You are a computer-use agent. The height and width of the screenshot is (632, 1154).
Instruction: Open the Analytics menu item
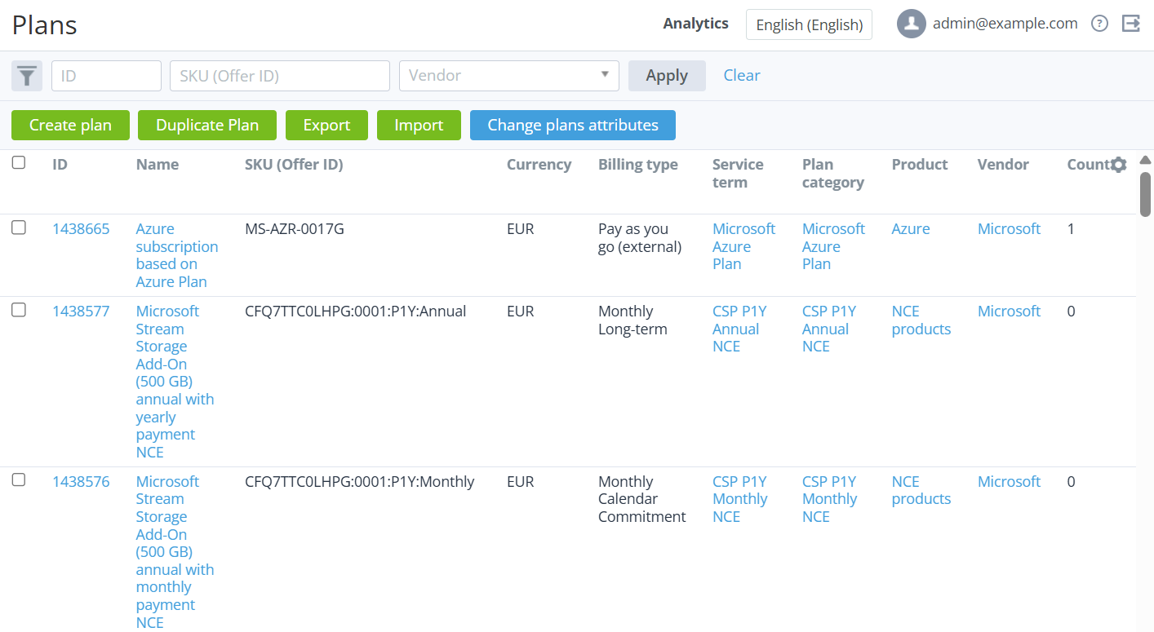point(695,24)
